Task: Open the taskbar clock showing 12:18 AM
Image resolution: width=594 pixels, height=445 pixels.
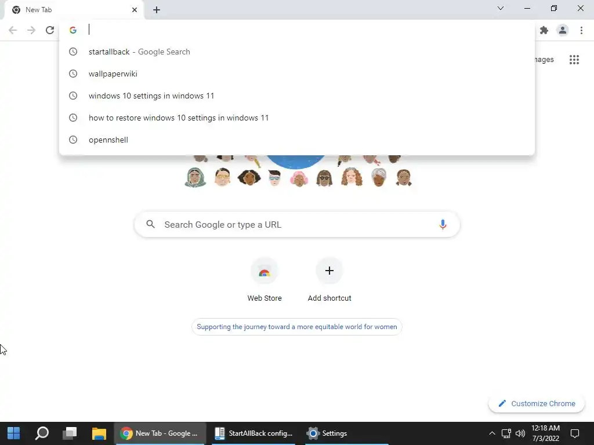Action: click(x=545, y=433)
